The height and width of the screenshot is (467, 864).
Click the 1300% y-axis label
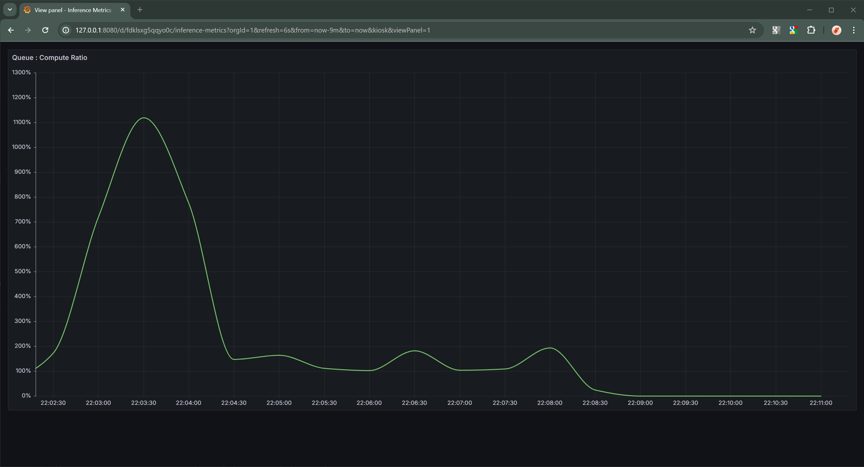tap(21, 72)
